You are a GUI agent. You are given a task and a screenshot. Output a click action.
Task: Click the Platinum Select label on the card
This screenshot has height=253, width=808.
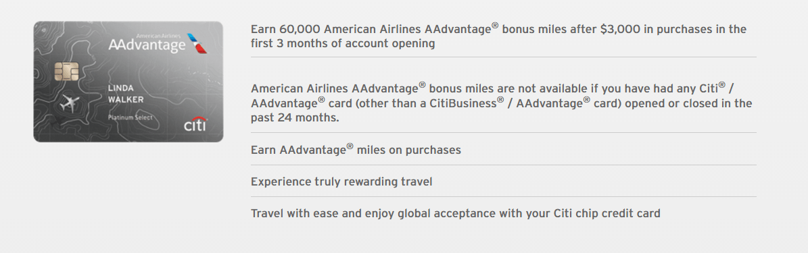[129, 118]
